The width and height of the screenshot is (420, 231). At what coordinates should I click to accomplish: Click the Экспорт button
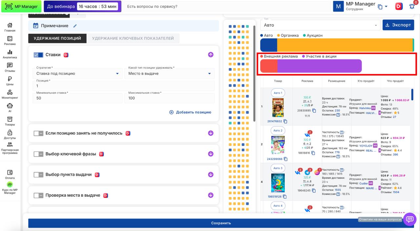[x=398, y=25]
